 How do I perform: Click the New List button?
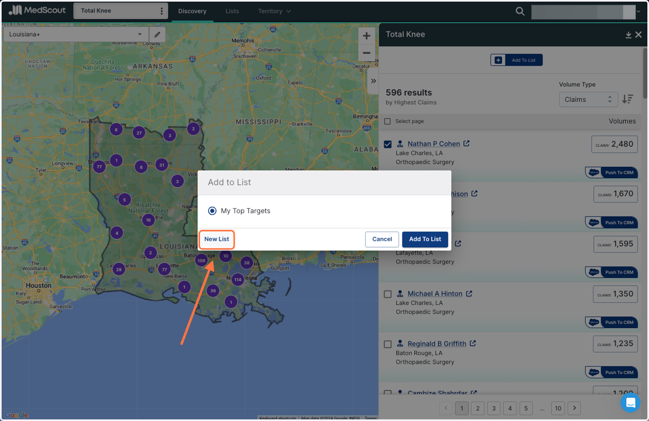(217, 239)
